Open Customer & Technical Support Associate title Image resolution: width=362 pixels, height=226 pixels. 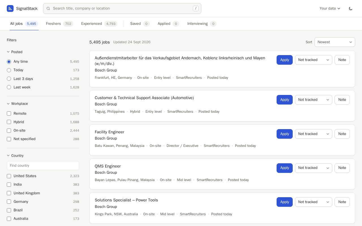point(144,98)
